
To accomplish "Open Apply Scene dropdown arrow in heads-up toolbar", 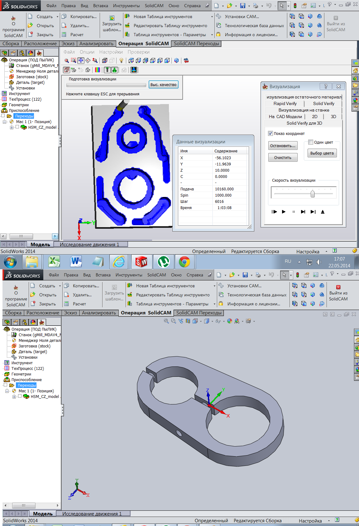I will click(x=242, y=321).
